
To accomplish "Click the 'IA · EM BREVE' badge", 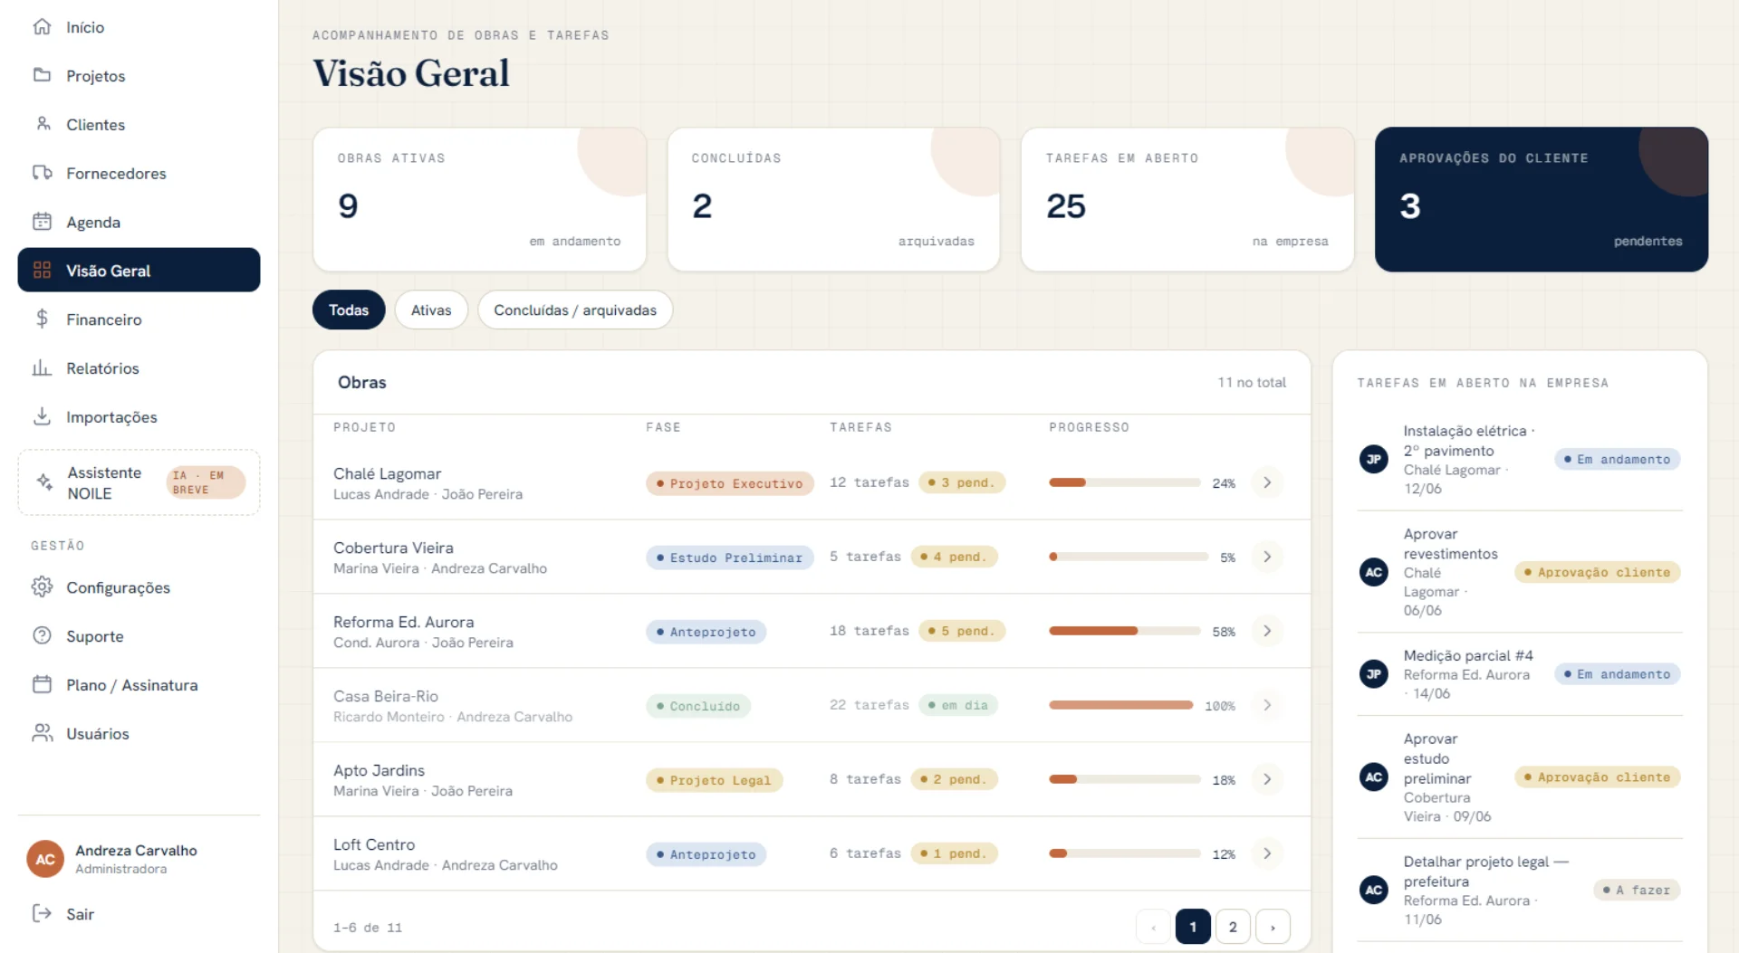I will [x=206, y=482].
